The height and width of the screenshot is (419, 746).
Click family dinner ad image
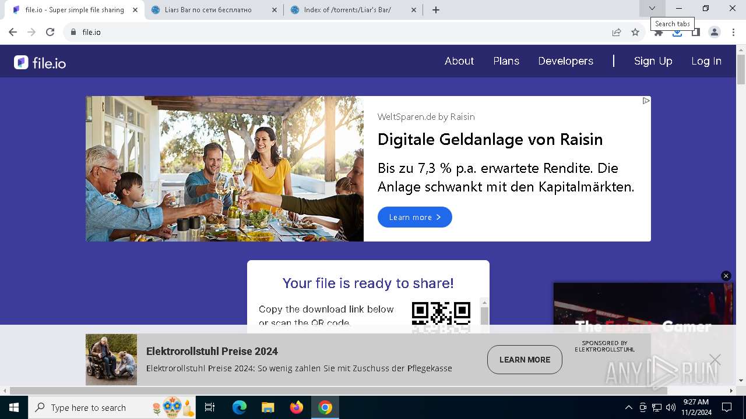(224, 169)
